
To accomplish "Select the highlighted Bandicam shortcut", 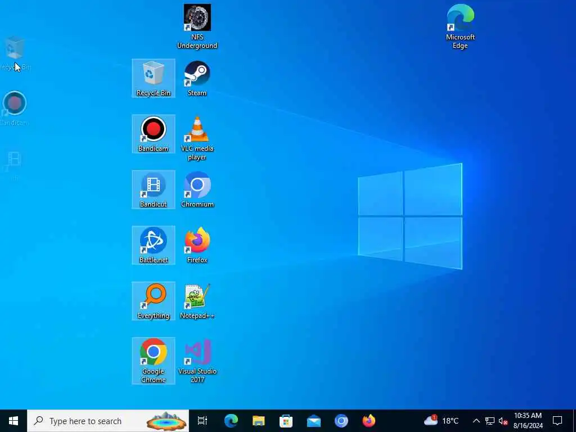I will click(154, 134).
